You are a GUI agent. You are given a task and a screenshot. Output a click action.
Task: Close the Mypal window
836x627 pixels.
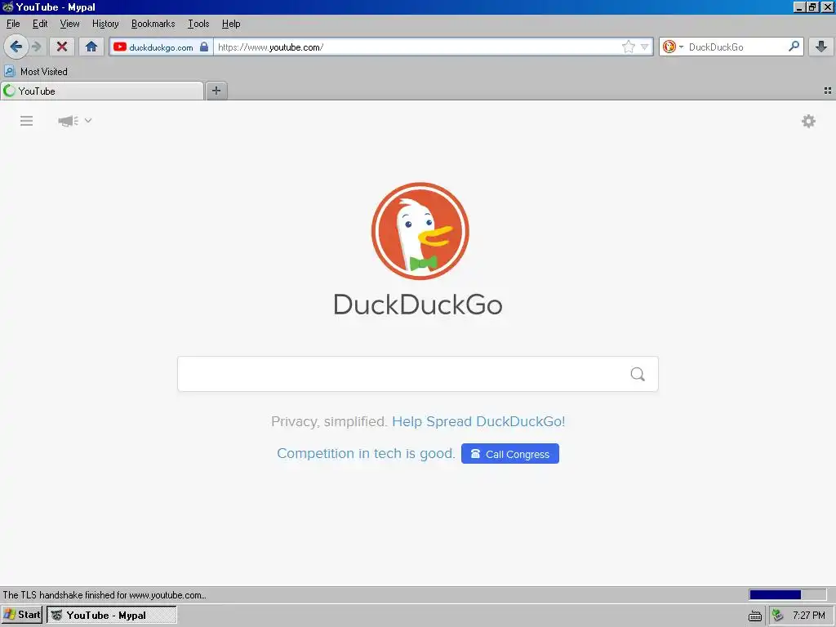826,7
